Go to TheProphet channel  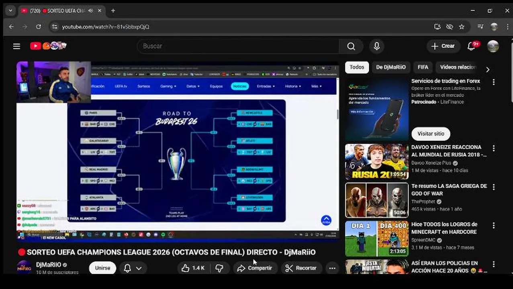pyautogui.click(x=424, y=202)
